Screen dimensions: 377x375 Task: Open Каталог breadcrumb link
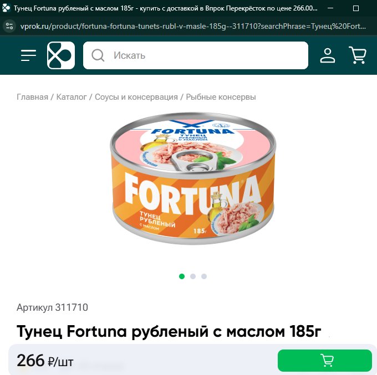[x=72, y=97]
